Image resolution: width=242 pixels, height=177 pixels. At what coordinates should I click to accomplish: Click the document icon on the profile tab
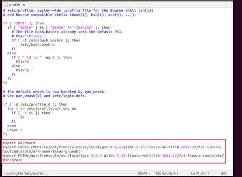pyautogui.click(x=6, y=5)
